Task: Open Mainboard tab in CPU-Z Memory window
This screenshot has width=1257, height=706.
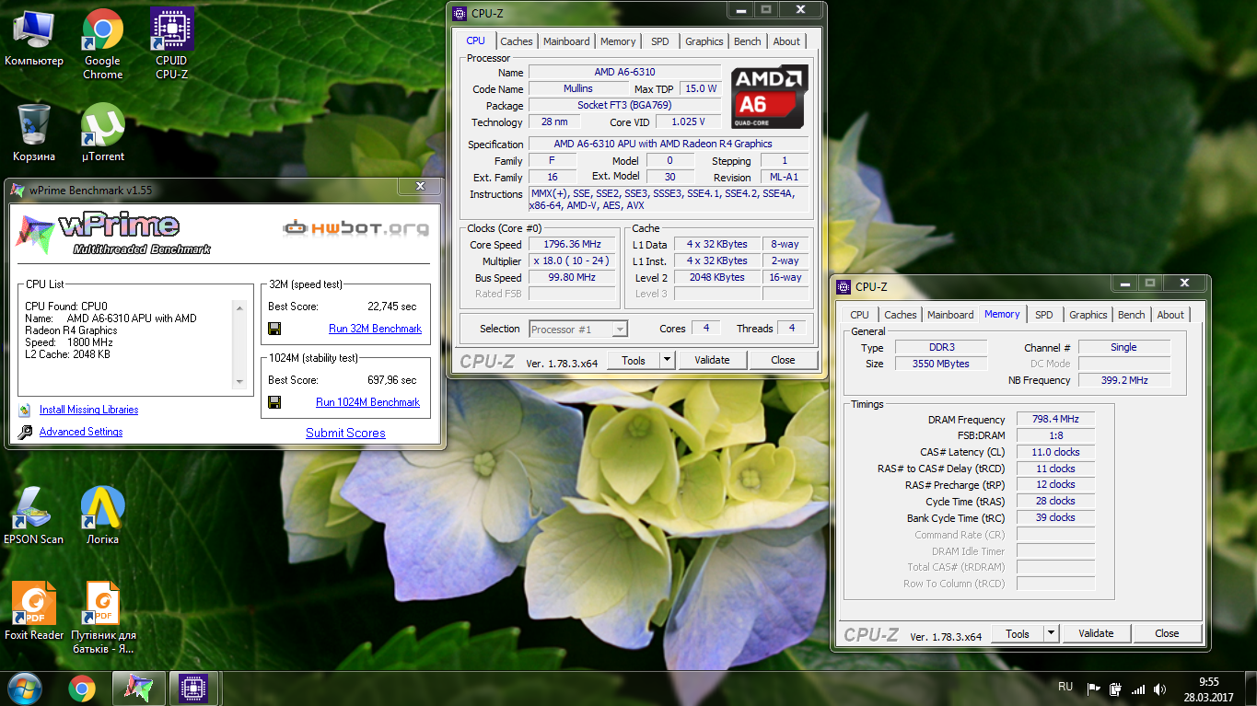Action: pyautogui.click(x=950, y=315)
